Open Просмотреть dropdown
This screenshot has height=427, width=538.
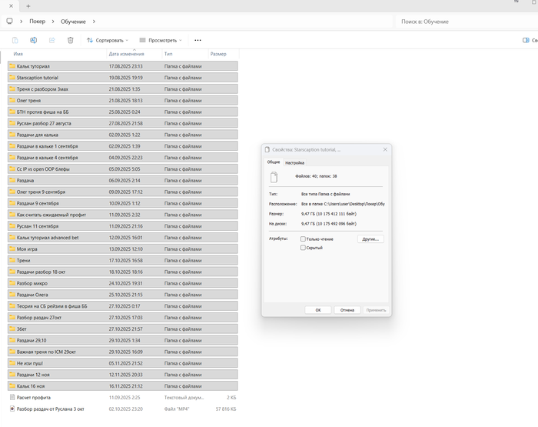(161, 40)
